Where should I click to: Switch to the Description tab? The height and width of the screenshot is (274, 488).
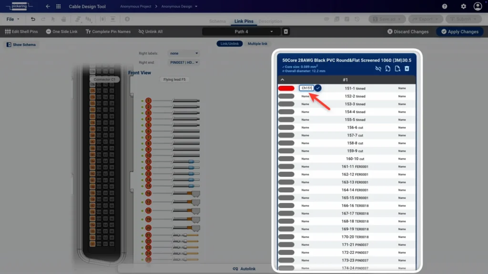[x=270, y=21]
